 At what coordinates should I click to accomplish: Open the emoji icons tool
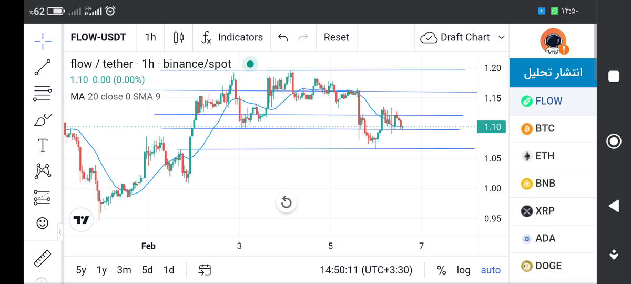[x=43, y=223]
